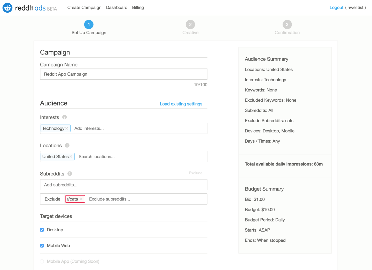Focus the Campaign Name input field

tap(124, 74)
